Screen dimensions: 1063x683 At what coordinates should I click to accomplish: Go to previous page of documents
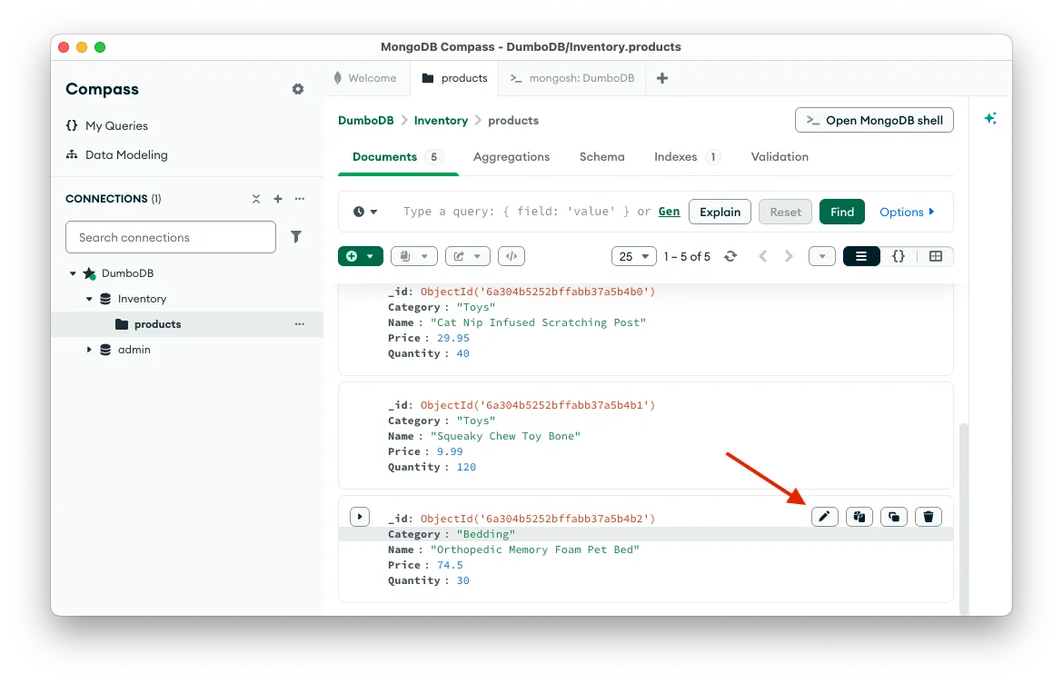point(762,256)
